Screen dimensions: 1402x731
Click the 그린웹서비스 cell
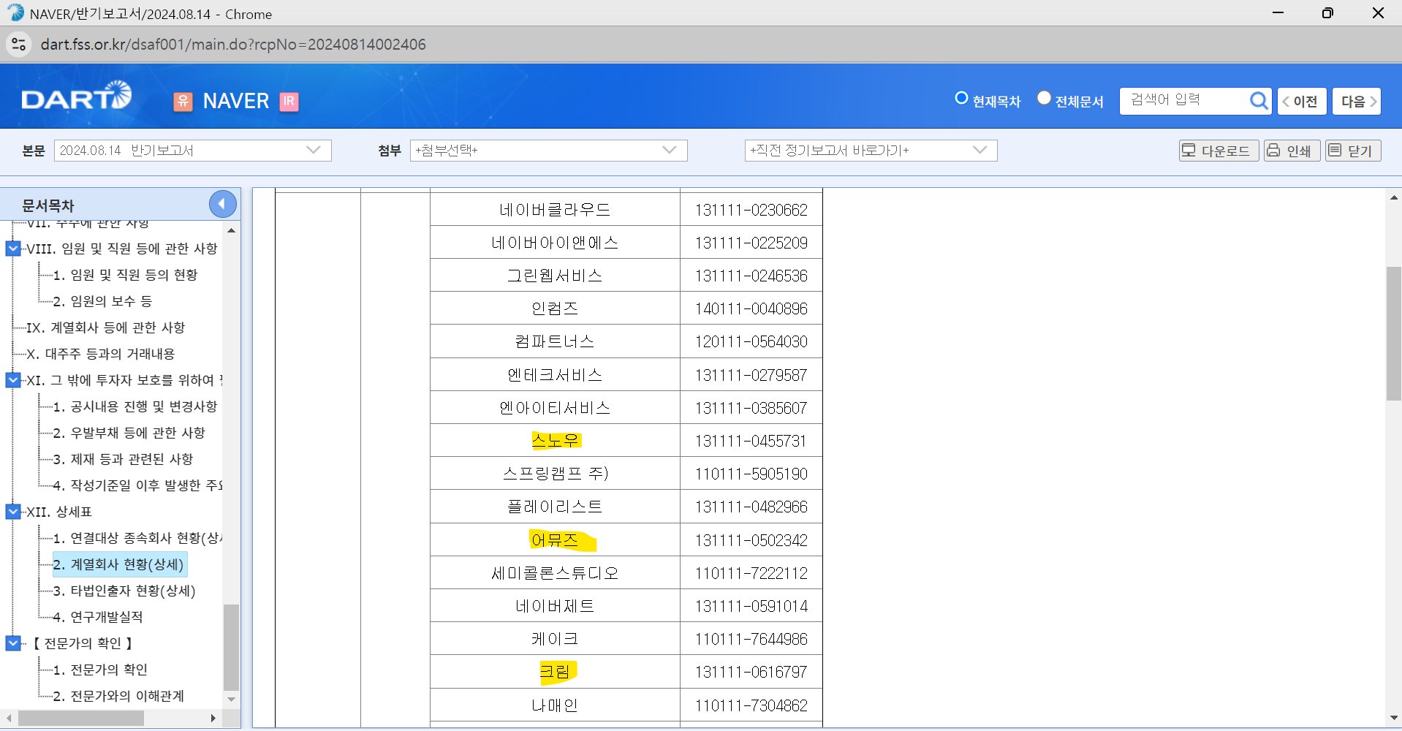[556, 276]
